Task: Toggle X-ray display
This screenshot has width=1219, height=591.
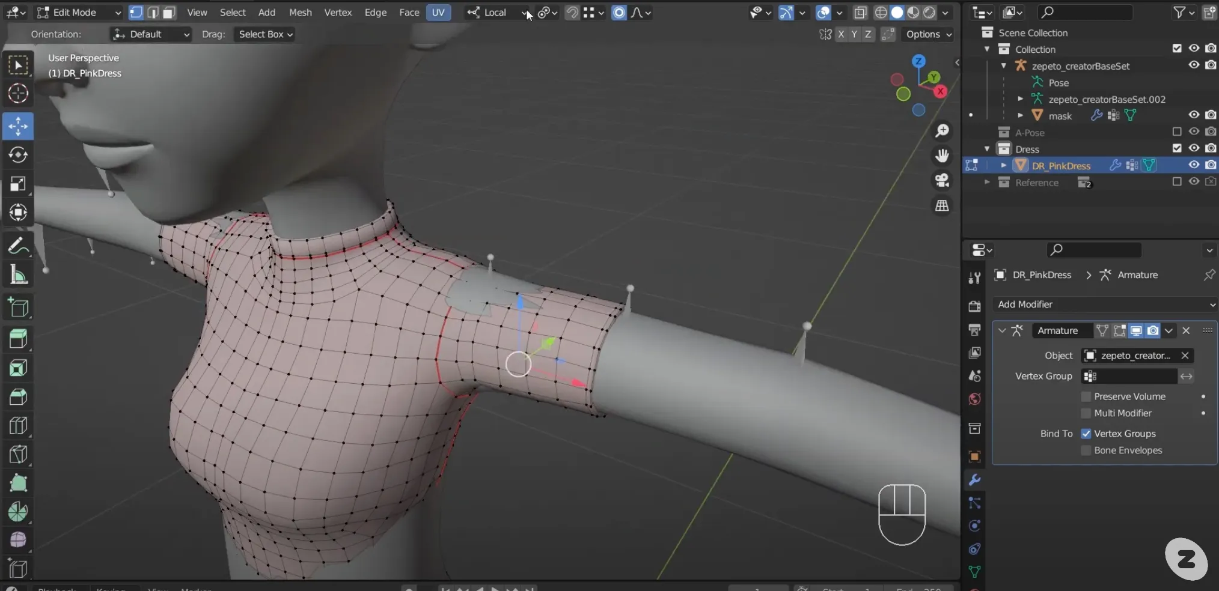Action: click(860, 12)
